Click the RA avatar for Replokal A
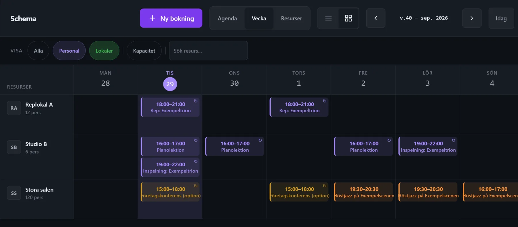 14,108
